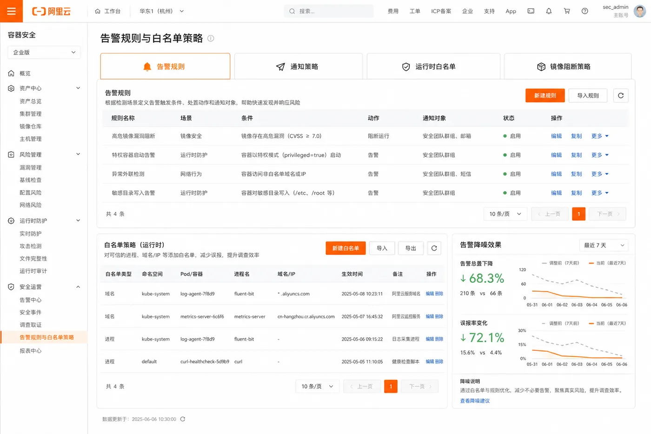Image resolution: width=651 pixels, height=434 pixels.
Task: Click the search input in the top bar
Action: click(x=328, y=11)
